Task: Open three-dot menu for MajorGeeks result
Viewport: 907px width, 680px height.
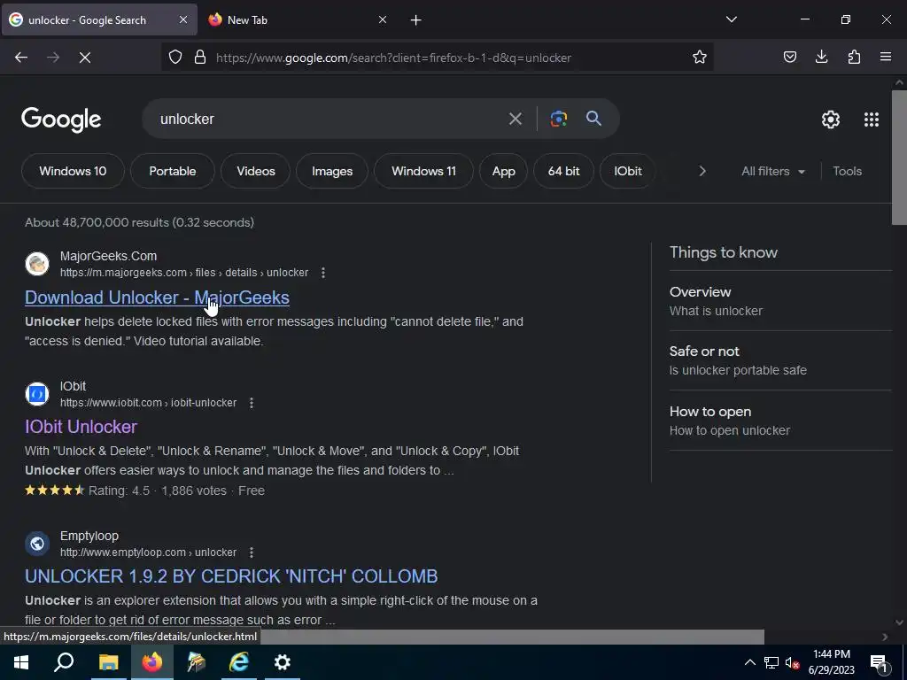Action: 322,273
